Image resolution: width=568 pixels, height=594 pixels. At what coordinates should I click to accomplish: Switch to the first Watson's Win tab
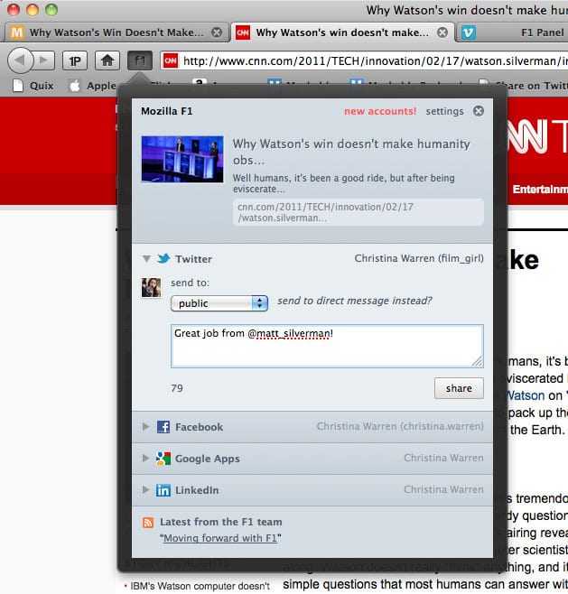coord(114,32)
